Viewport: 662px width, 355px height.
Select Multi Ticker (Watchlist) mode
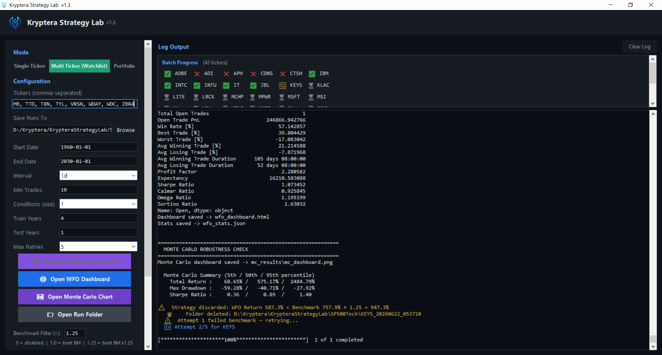tap(79, 66)
